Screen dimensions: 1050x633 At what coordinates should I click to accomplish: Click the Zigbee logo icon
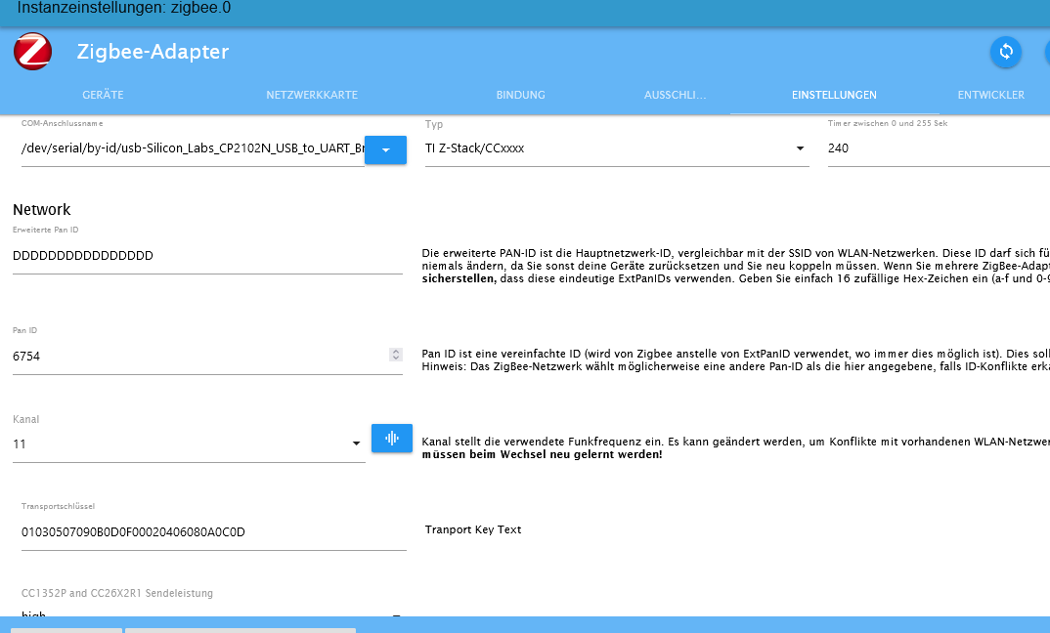tap(33, 52)
